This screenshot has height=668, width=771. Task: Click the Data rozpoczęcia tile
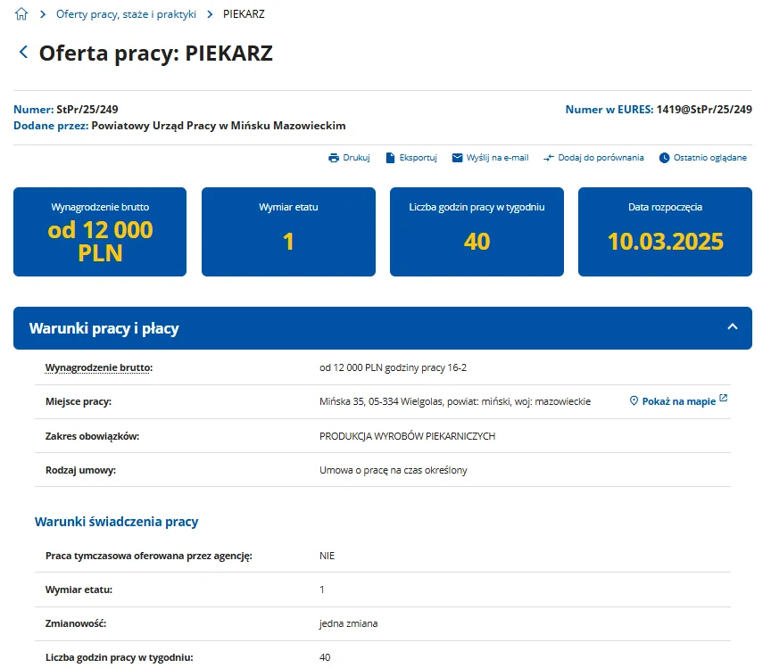[x=665, y=232]
